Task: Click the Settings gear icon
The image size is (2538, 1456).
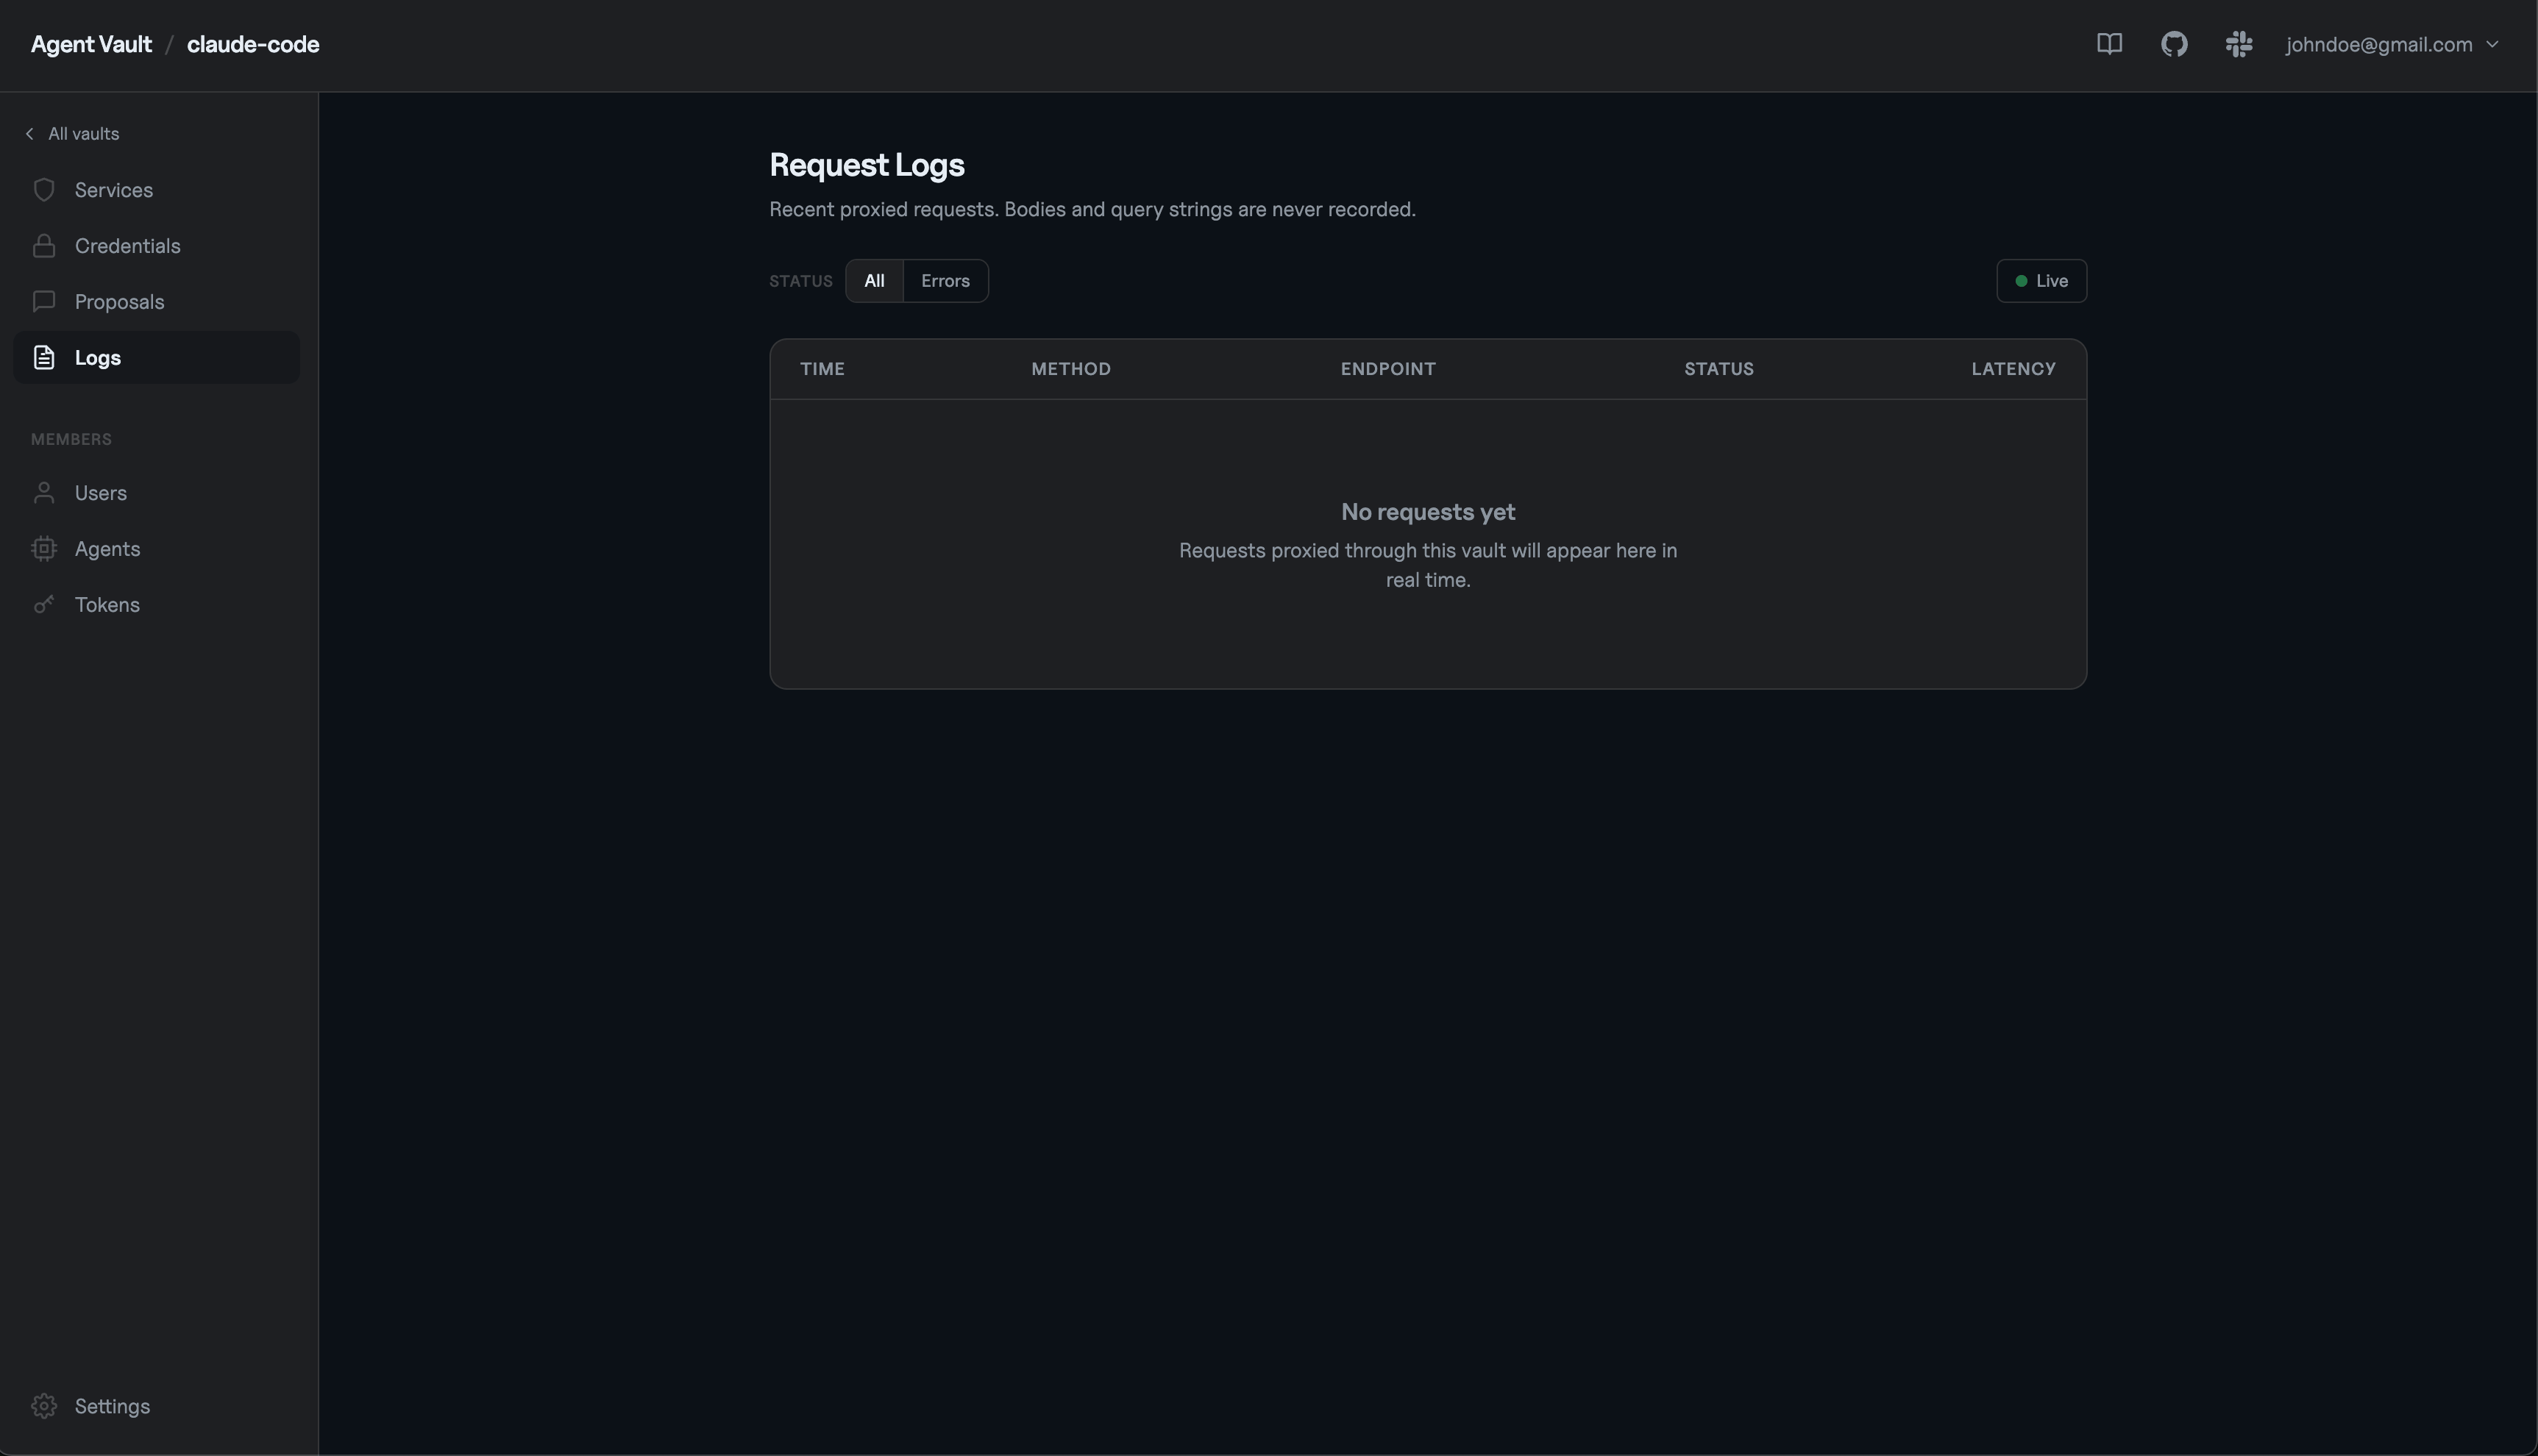Action: [x=44, y=1406]
